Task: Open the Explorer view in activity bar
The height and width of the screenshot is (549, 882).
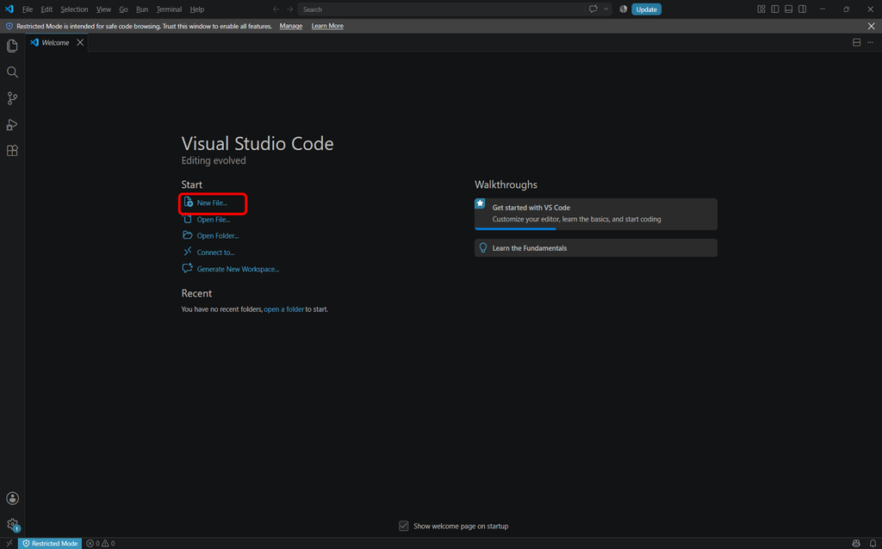Action: pos(12,46)
